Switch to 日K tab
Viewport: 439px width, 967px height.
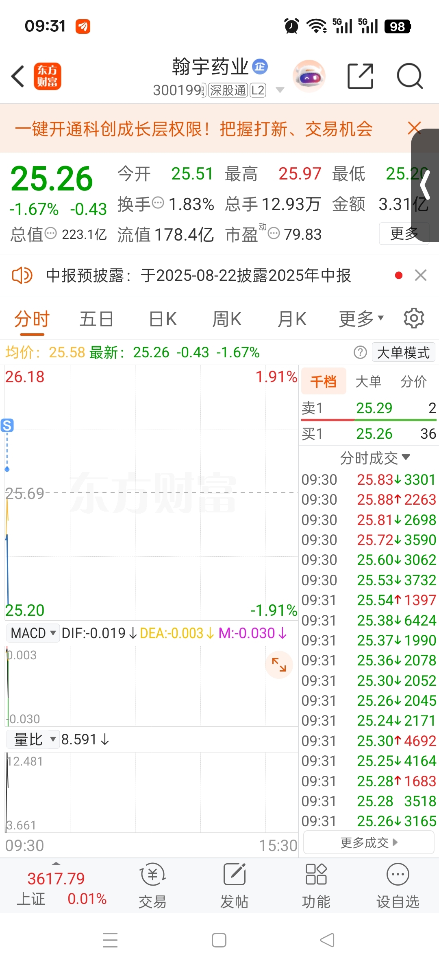(x=163, y=319)
